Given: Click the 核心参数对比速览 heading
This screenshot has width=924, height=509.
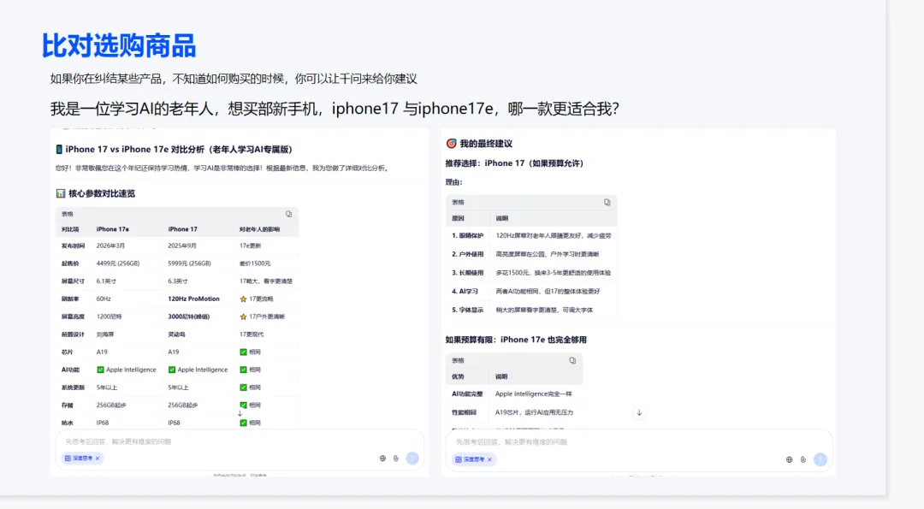Looking at the screenshot, I should 102,193.
